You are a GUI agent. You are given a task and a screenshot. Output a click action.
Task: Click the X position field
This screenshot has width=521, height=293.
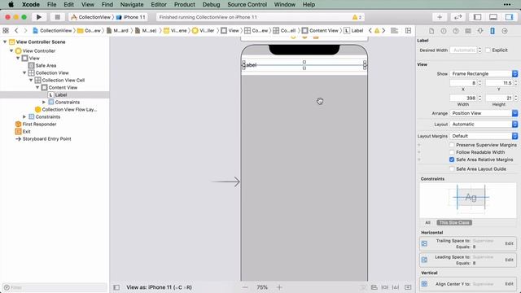pyautogui.click(x=463, y=83)
